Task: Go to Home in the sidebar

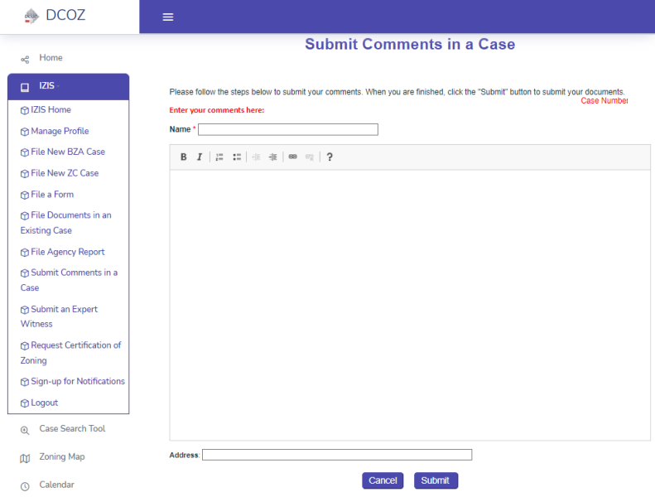Action: (51, 58)
